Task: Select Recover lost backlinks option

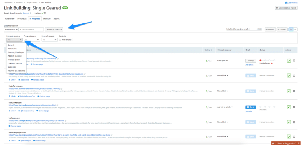Action: pyautogui.click(x=16, y=71)
